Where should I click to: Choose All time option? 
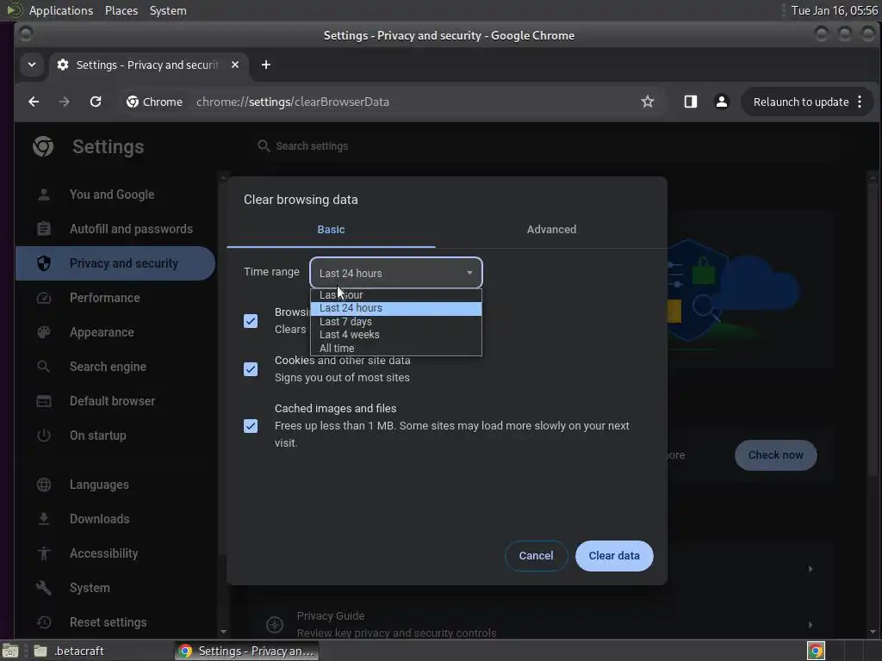[x=396, y=349]
